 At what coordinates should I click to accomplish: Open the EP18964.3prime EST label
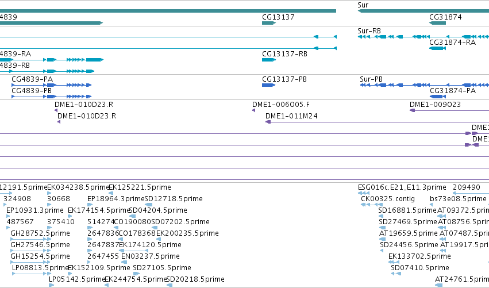115,199
